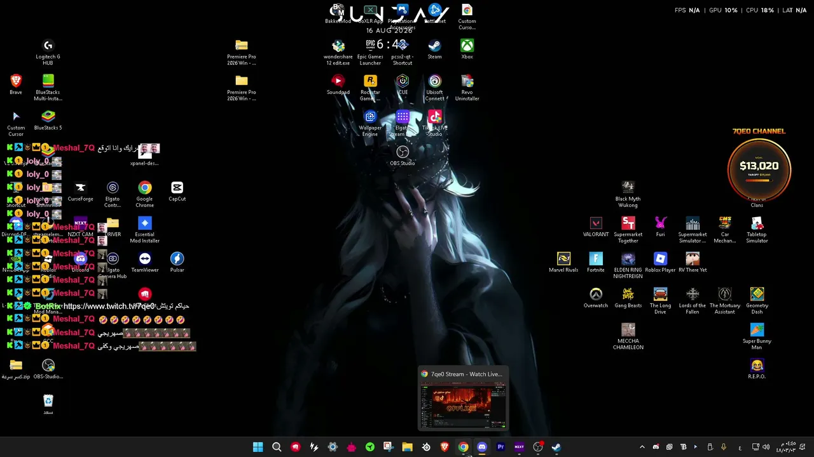This screenshot has height=457, width=814.
Task: Select the Recycle Bin icon
Action: tap(48, 404)
